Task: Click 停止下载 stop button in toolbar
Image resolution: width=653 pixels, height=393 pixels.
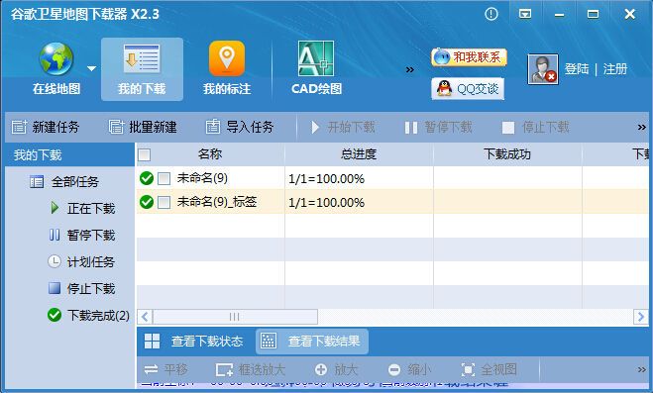Action: pos(536,128)
